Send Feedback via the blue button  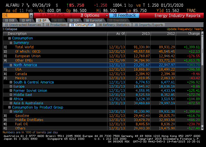[124, 15]
